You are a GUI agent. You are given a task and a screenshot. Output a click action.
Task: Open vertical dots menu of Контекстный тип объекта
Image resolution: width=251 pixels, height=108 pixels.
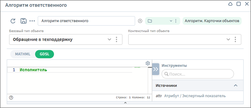pyautogui.click(x=235, y=39)
